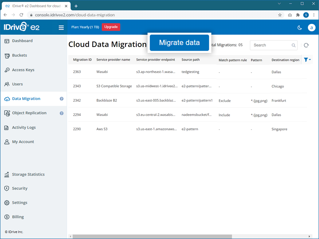This screenshot has height=239, width=319.
Task: Go to Access Keys page
Action: [x=23, y=70]
